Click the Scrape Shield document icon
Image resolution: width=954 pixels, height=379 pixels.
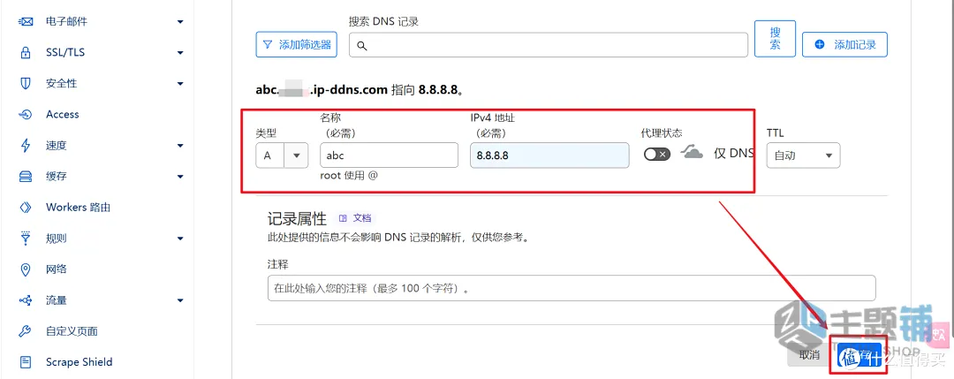pos(26,362)
